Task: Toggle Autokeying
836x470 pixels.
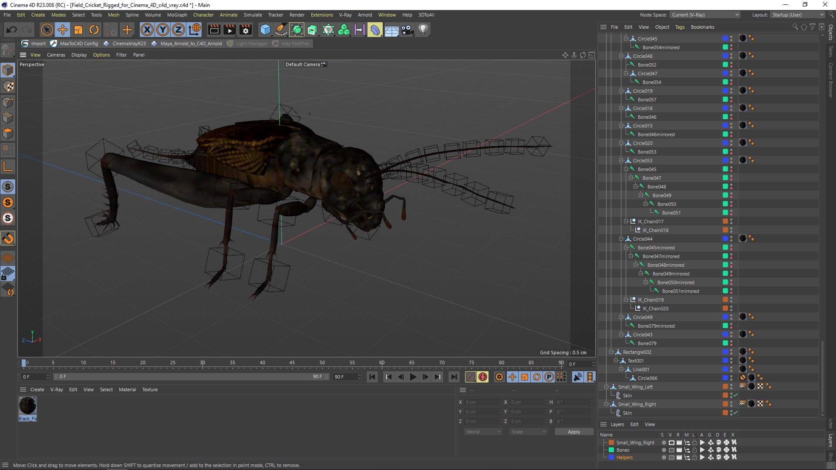Action: (x=483, y=377)
